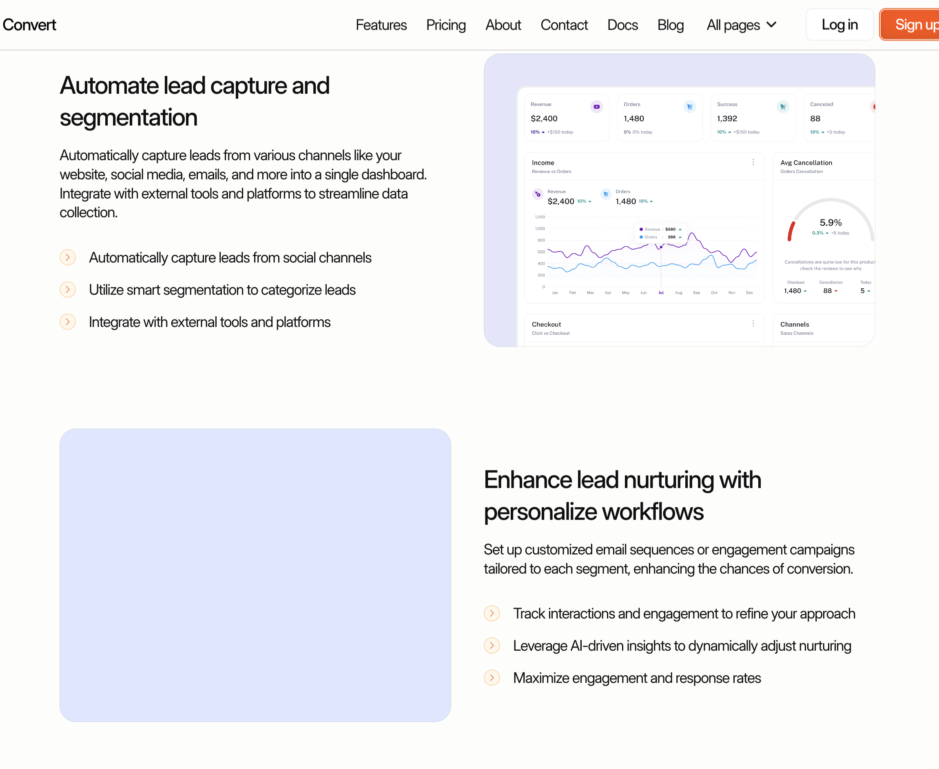
Task: Click arrow icon beside 'Automatically capture leads from social channels'
Action: click(x=68, y=257)
